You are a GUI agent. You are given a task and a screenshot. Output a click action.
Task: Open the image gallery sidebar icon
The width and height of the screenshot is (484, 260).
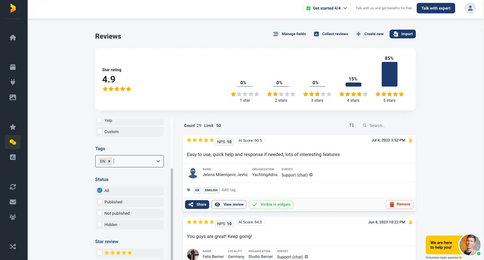13,97
